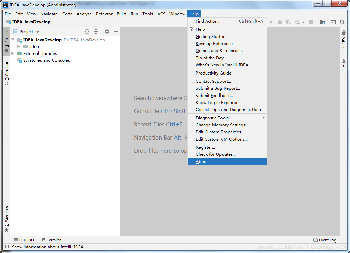Open the Ant tool window
The width and height of the screenshot is (350, 253).
click(x=343, y=65)
